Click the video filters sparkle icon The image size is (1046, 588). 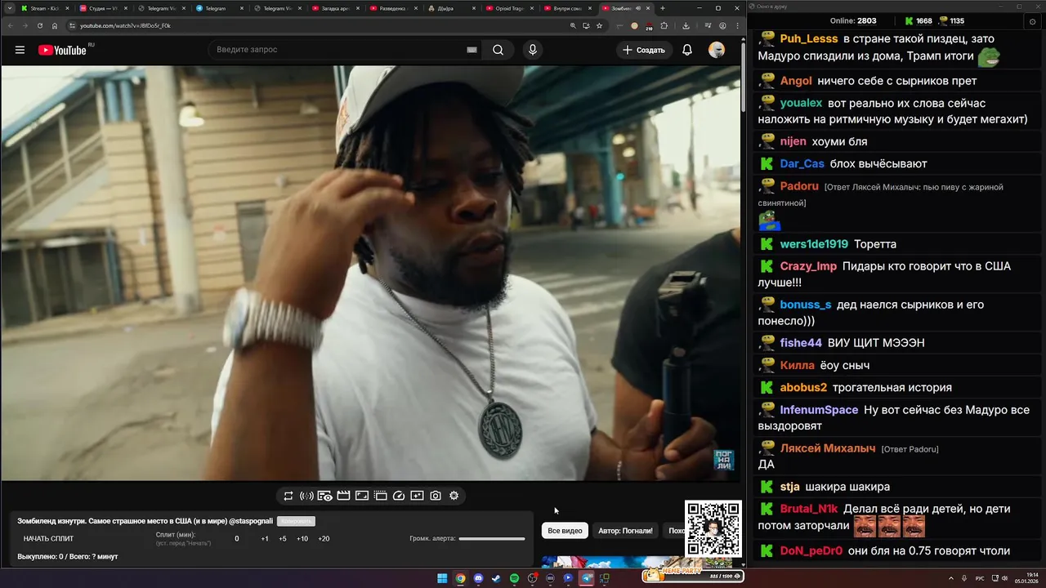coord(417,496)
